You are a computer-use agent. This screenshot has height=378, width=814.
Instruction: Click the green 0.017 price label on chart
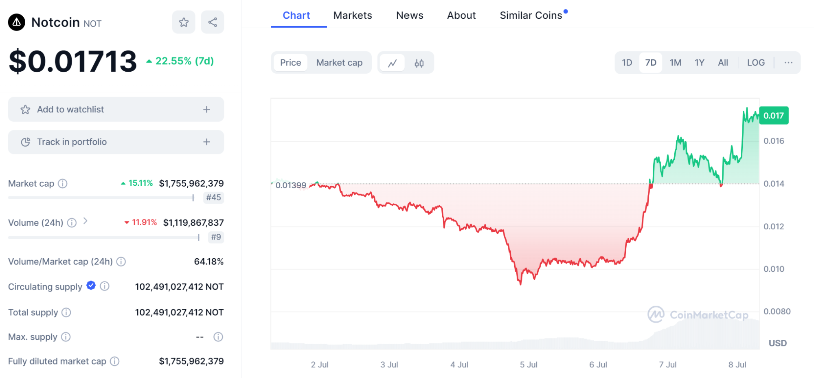[773, 116]
